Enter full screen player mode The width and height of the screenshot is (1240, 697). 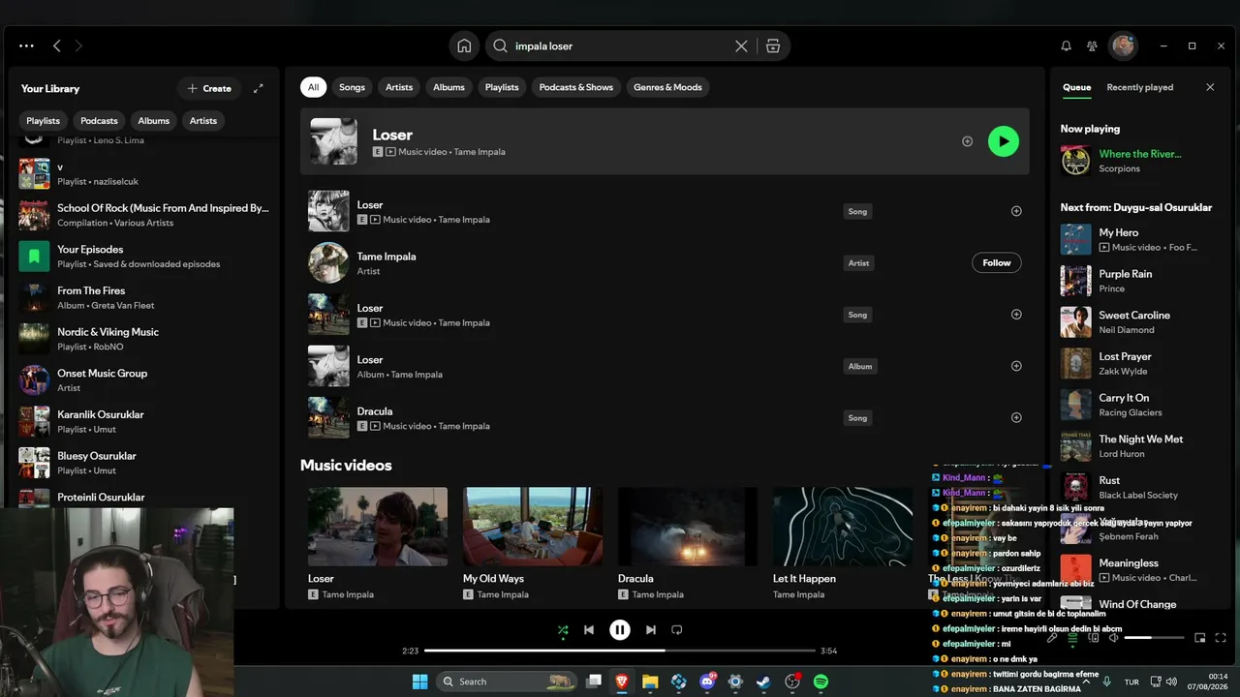pos(1221,638)
